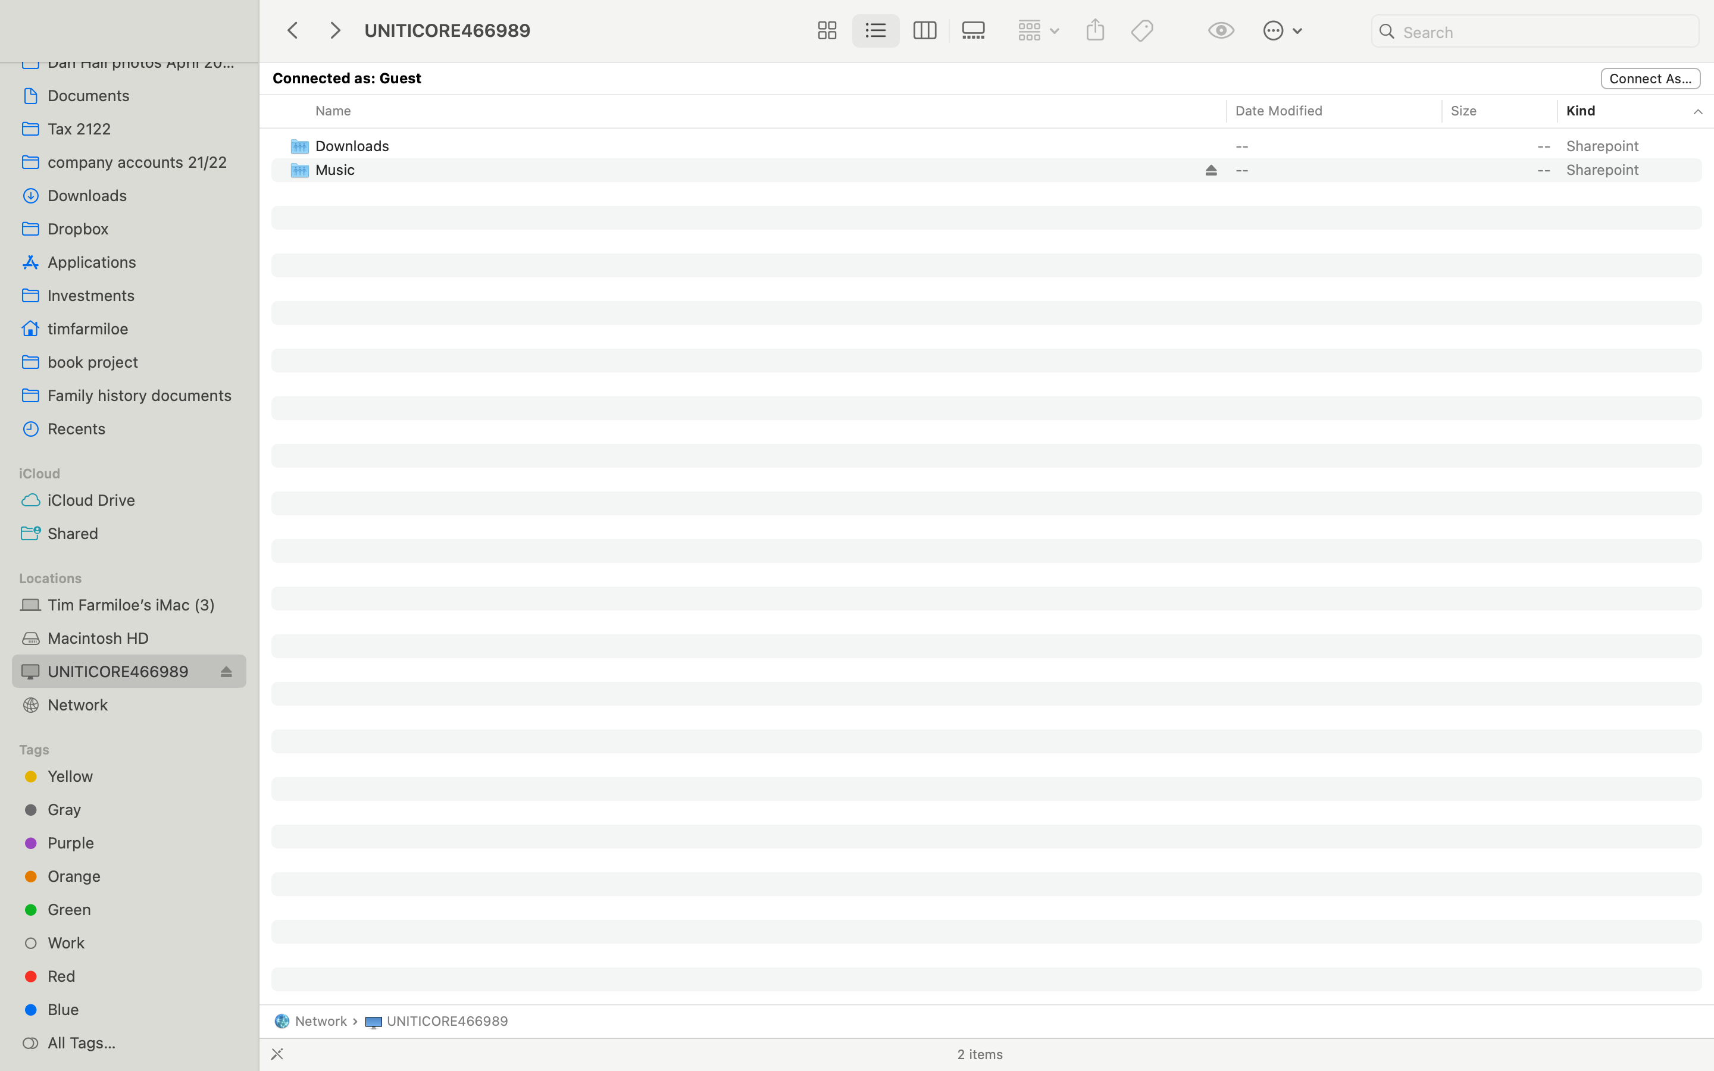Viewport: 1714px width, 1071px height.
Task: Switch to list view
Action: tap(875, 30)
